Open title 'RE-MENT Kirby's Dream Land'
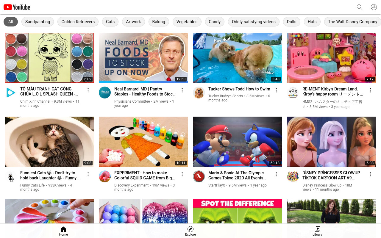Screen dimensions: 381x238 [333, 91]
